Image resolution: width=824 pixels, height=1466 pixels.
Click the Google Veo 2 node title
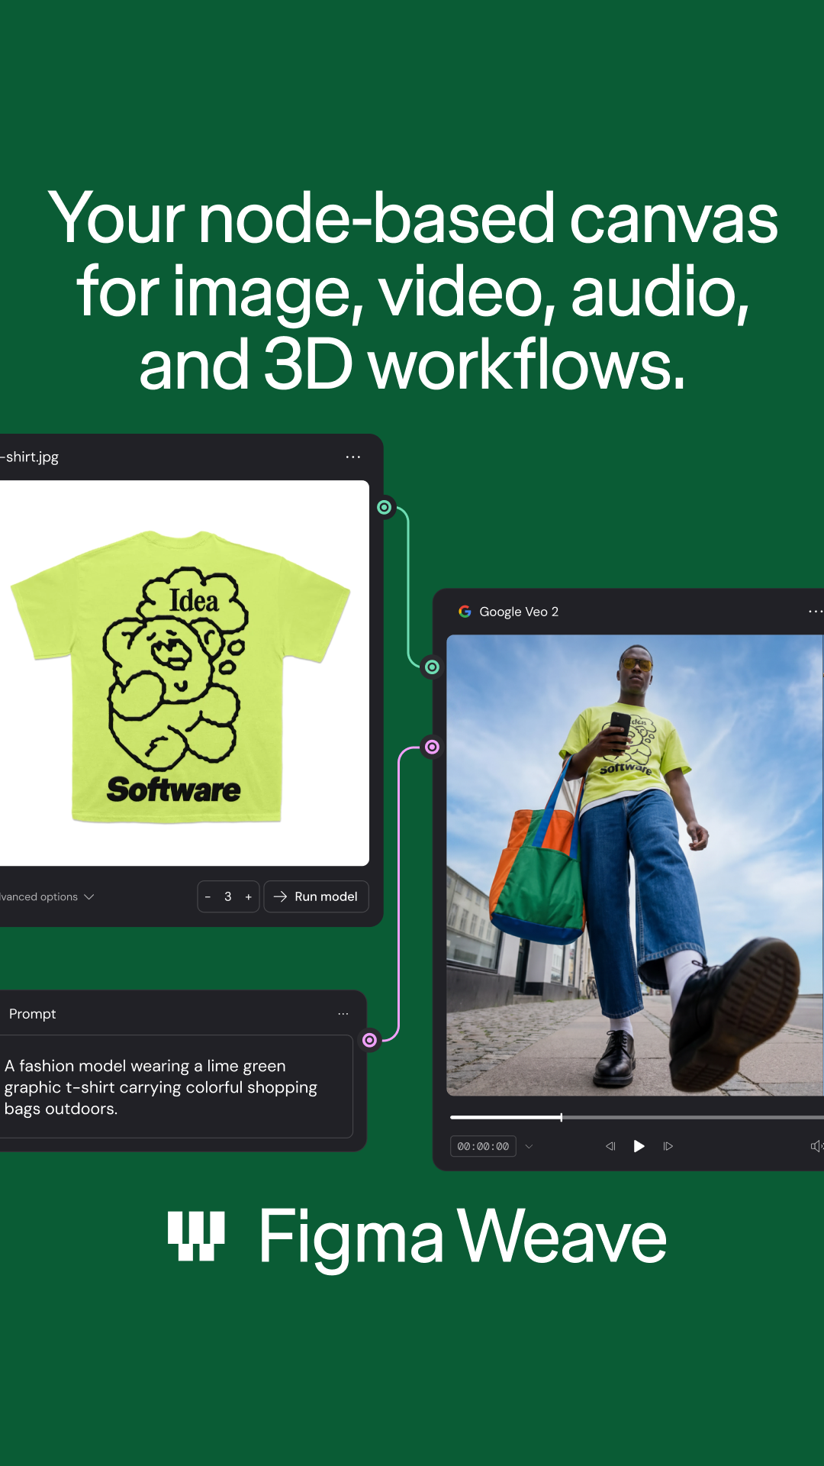pyautogui.click(x=519, y=612)
